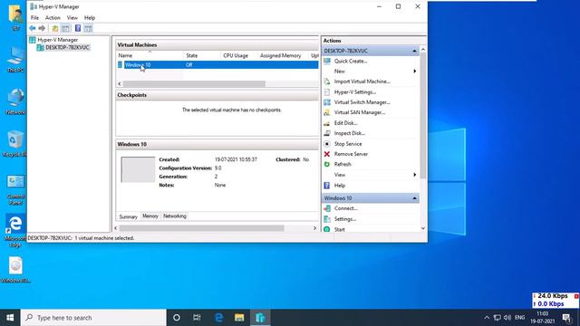Click the Forward arrow toolbar icon

42,28
